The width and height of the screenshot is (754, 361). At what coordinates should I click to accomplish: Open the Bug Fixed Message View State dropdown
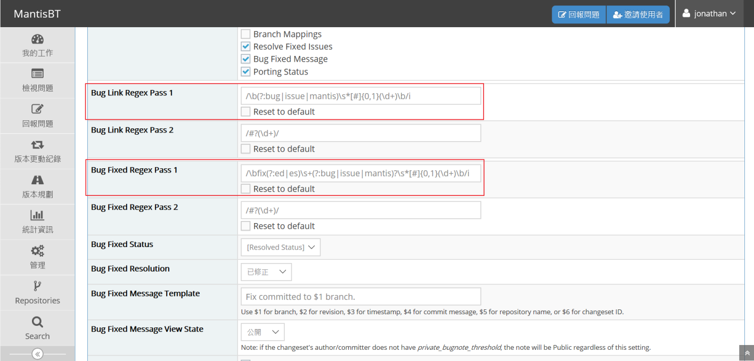[263, 332]
